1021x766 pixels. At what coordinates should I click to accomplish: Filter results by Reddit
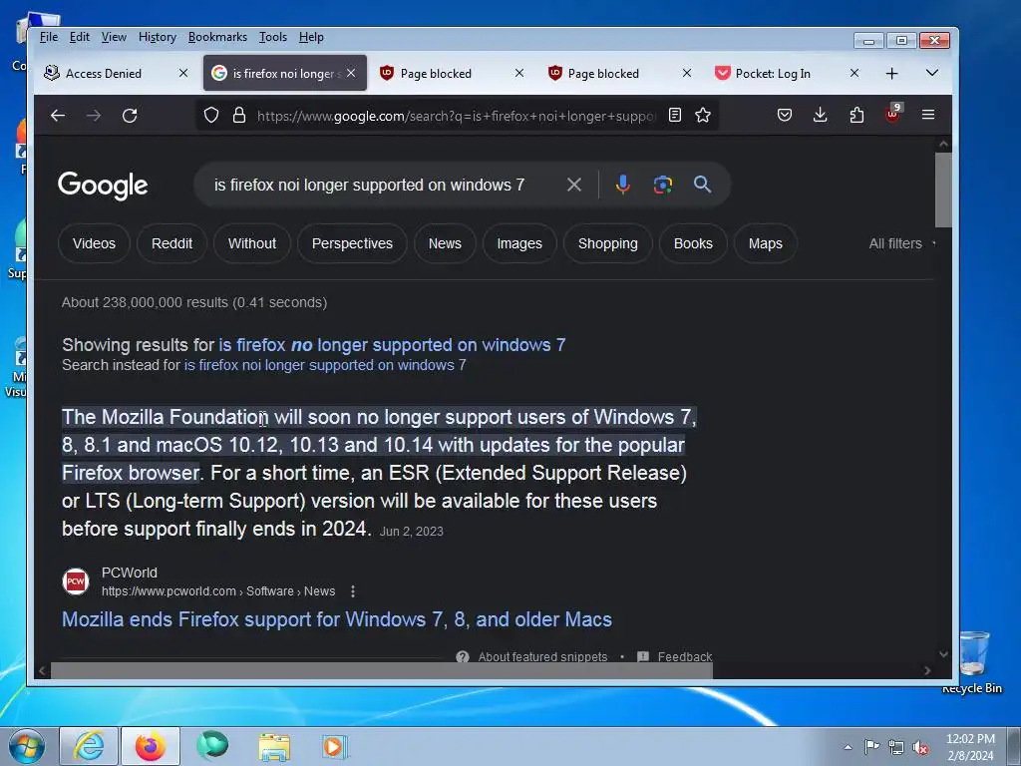coord(171,243)
